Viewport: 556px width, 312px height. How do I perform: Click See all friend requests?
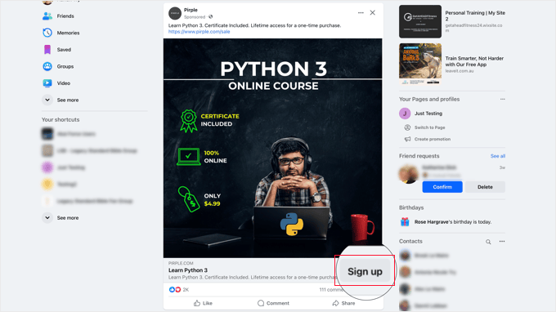click(498, 156)
